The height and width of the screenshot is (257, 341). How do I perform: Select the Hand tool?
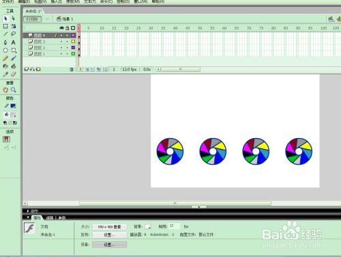click(x=5, y=90)
